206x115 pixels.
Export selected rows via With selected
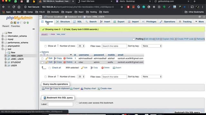[117, 68]
